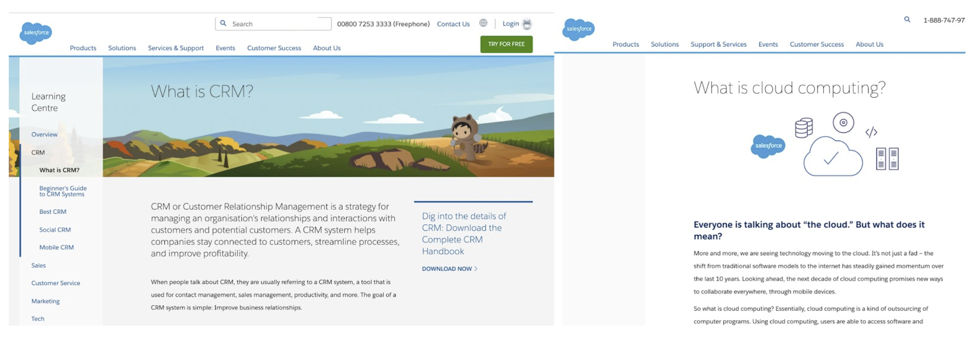Viewport: 976px width, 353px height.
Task: Open Customer Success menu on the CRM page
Action: point(274,48)
